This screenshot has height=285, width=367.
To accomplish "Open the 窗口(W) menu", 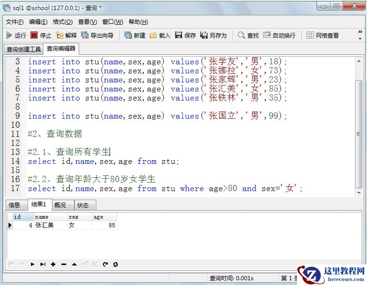I will [x=113, y=22].
